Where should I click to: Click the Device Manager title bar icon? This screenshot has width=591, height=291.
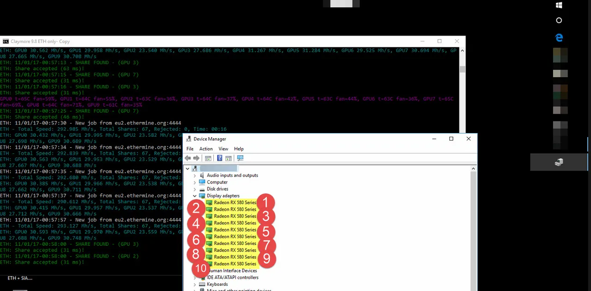[188, 139]
